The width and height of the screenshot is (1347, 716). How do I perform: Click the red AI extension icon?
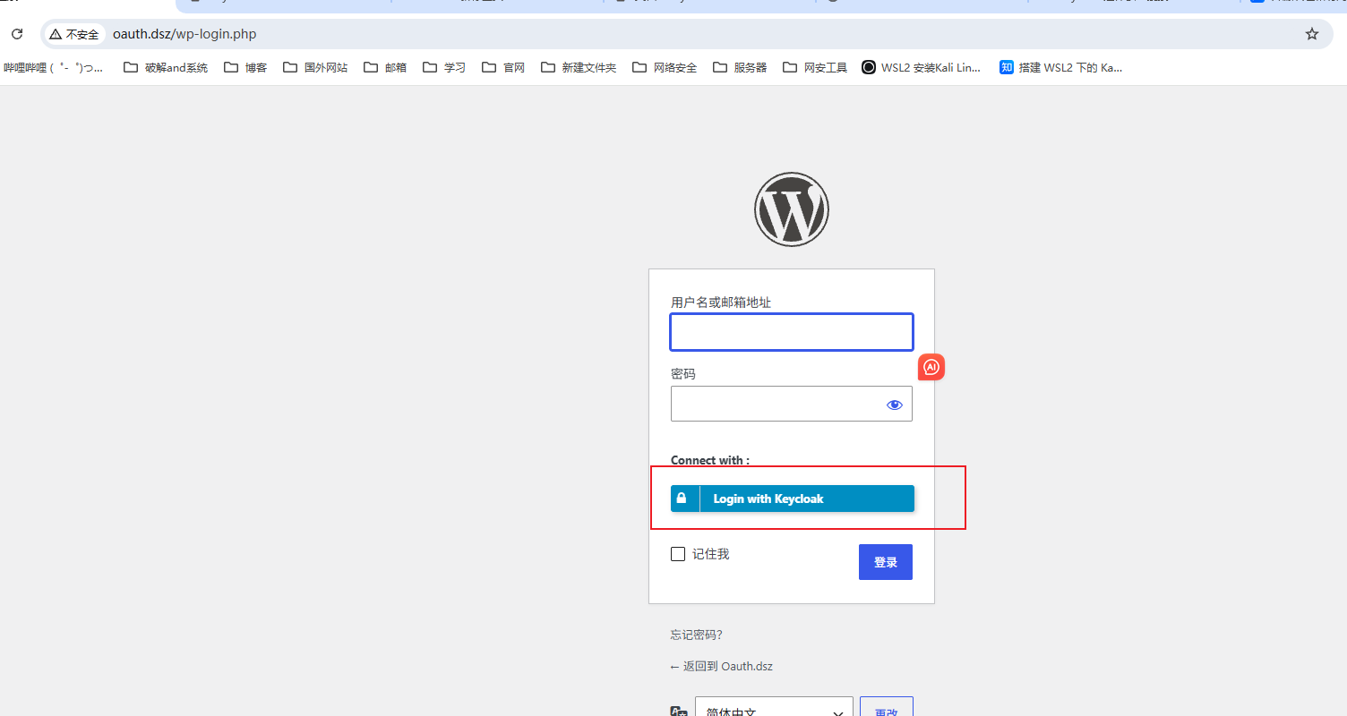click(931, 367)
